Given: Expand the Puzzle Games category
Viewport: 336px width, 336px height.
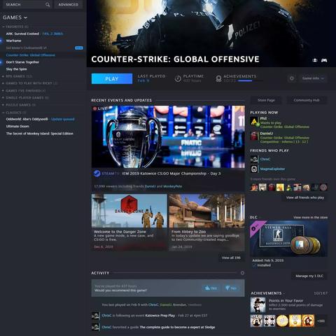Looking at the screenshot, I should point(3,105).
